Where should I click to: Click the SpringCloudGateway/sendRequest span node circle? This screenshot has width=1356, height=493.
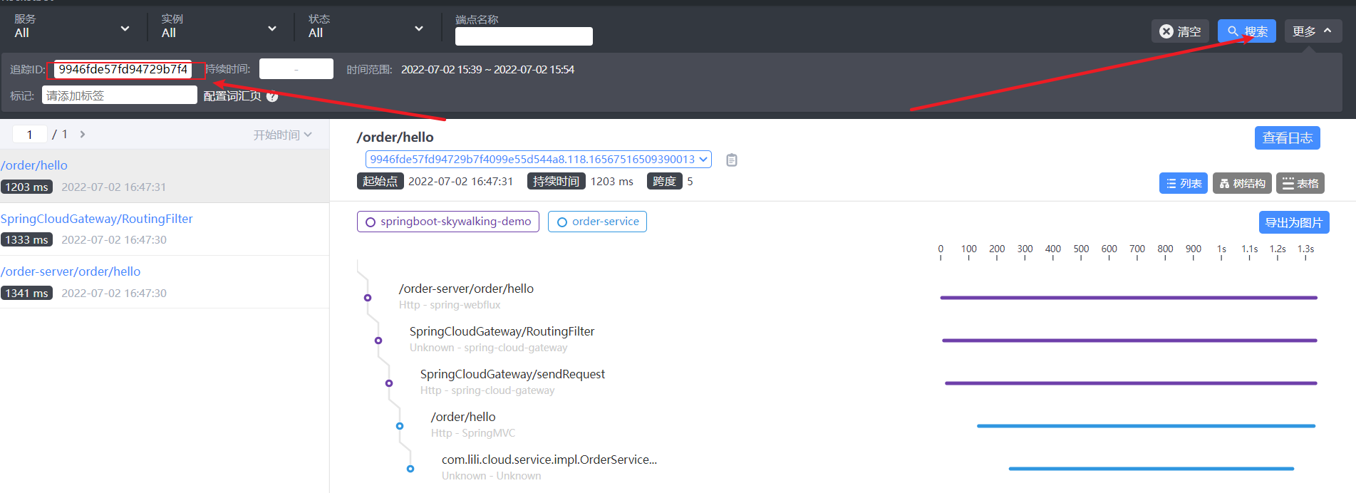pyautogui.click(x=389, y=383)
